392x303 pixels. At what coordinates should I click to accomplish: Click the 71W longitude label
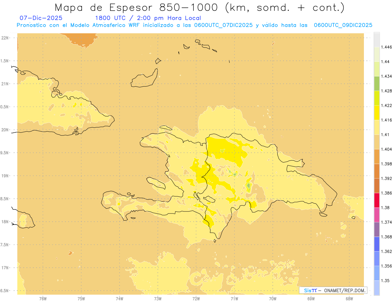(x=234, y=298)
